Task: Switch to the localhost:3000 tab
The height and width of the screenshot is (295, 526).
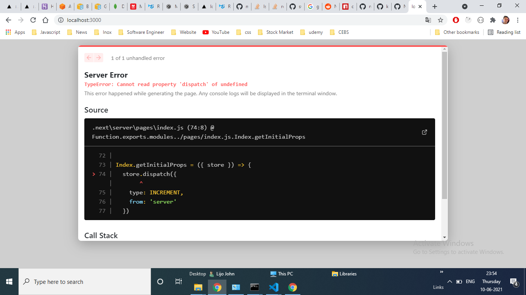Action: pos(414,6)
